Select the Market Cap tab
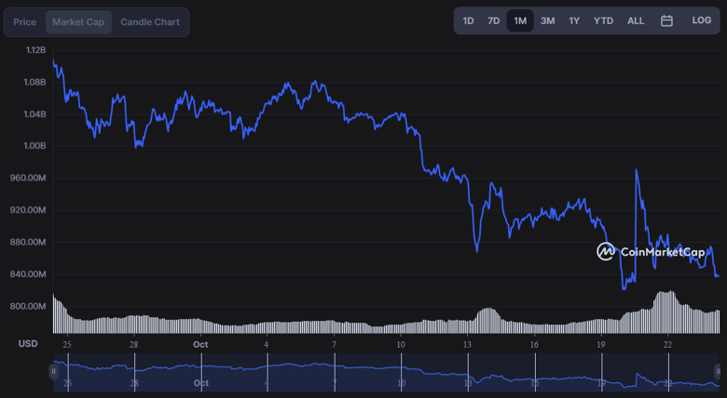This screenshot has width=727, height=398. point(78,21)
